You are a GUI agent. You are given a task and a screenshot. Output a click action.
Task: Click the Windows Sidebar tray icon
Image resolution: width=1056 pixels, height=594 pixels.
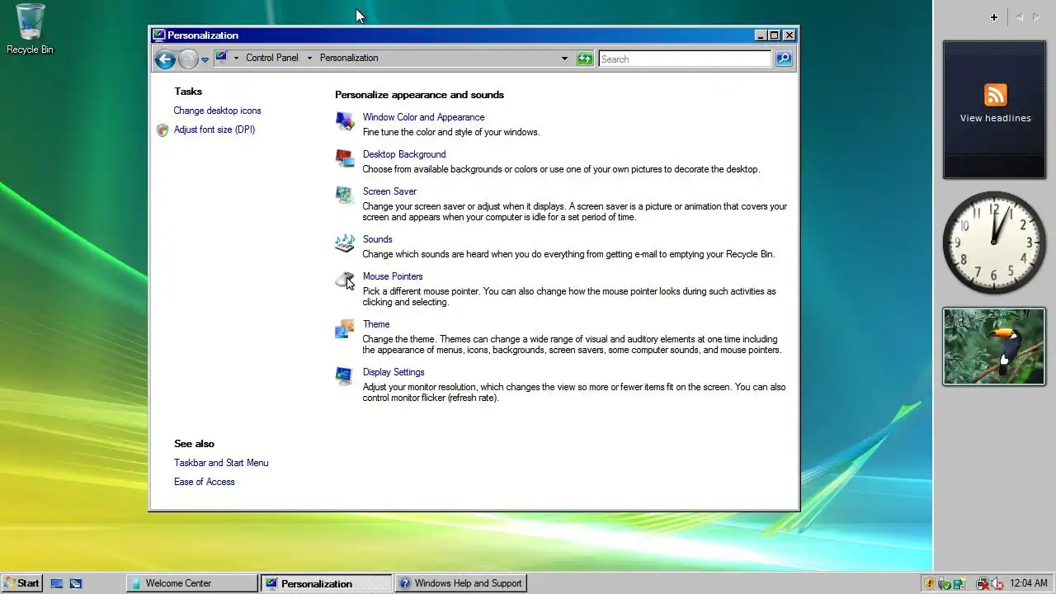pyautogui.click(x=959, y=583)
